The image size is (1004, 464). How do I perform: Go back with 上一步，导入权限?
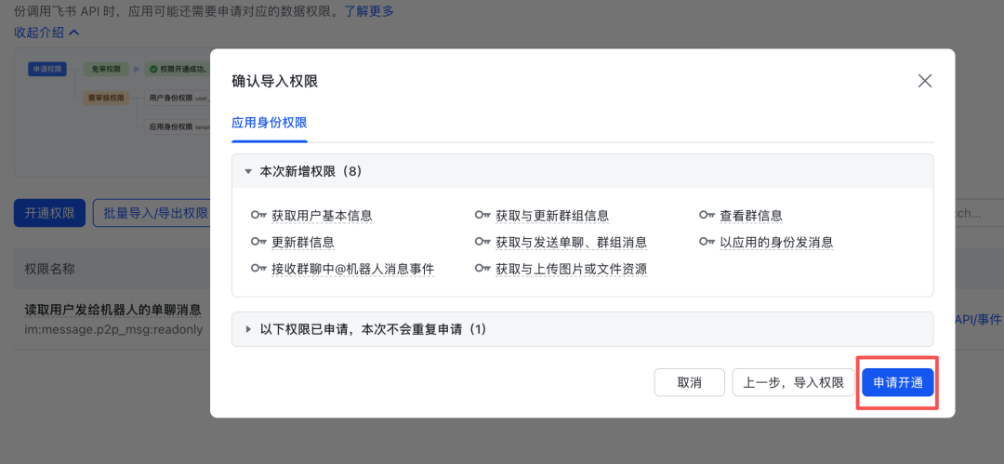(793, 382)
